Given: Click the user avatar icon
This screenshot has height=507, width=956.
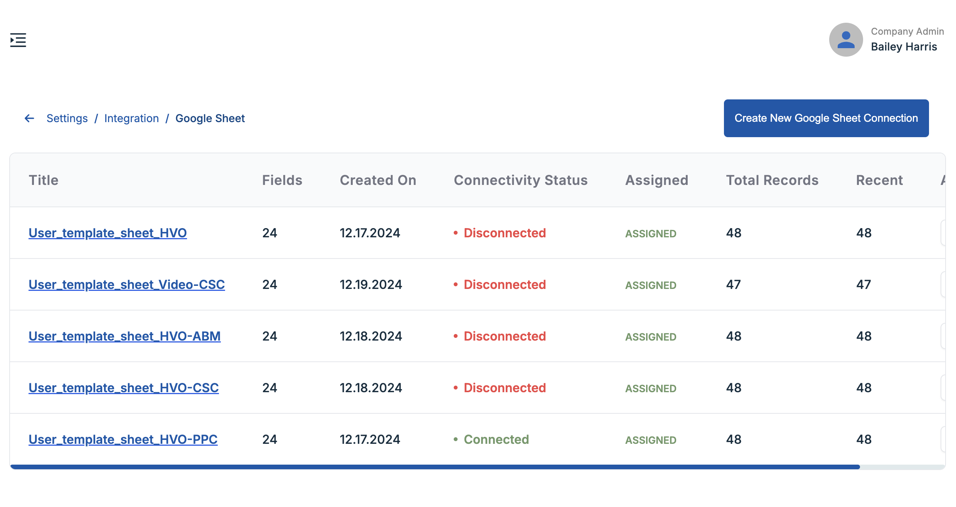Looking at the screenshot, I should 846,40.
